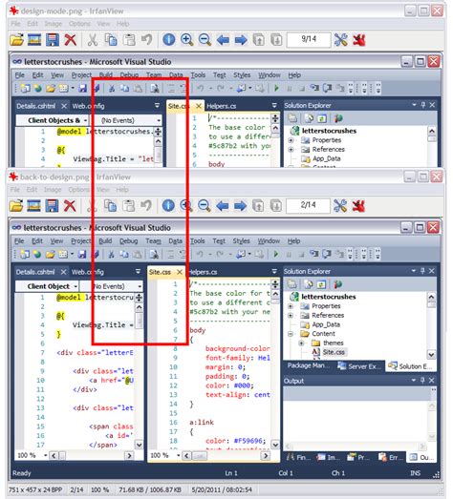The height and width of the screenshot is (499, 453).
Task: Select letterstocrushes project in lower Solution Explorer
Action: [329, 297]
